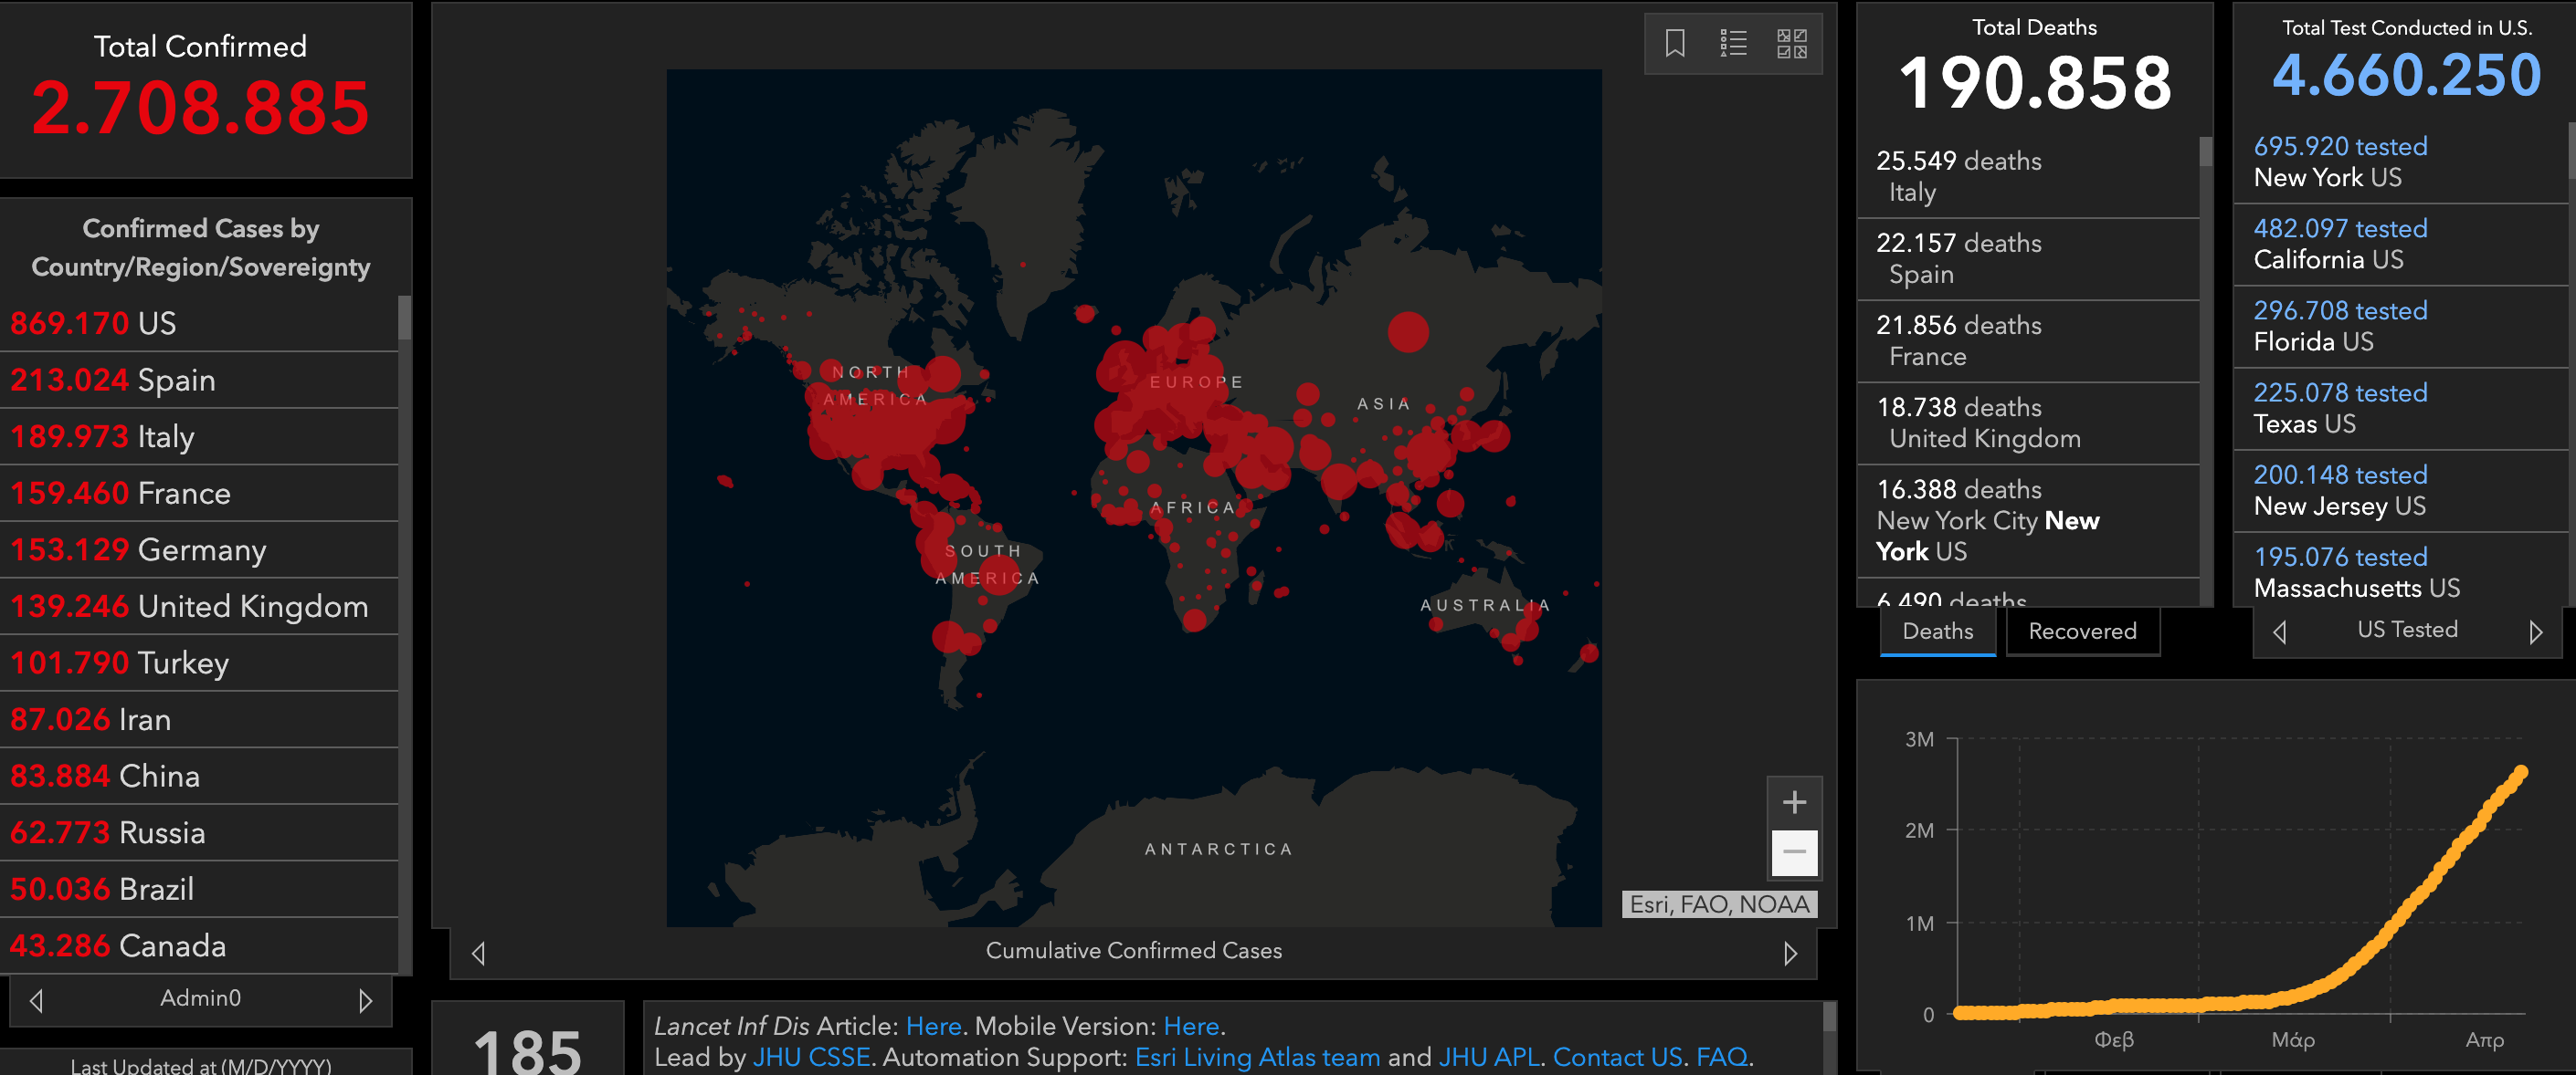Open the JHU CSSE link
The image size is (2576, 1075).
[x=810, y=1057]
